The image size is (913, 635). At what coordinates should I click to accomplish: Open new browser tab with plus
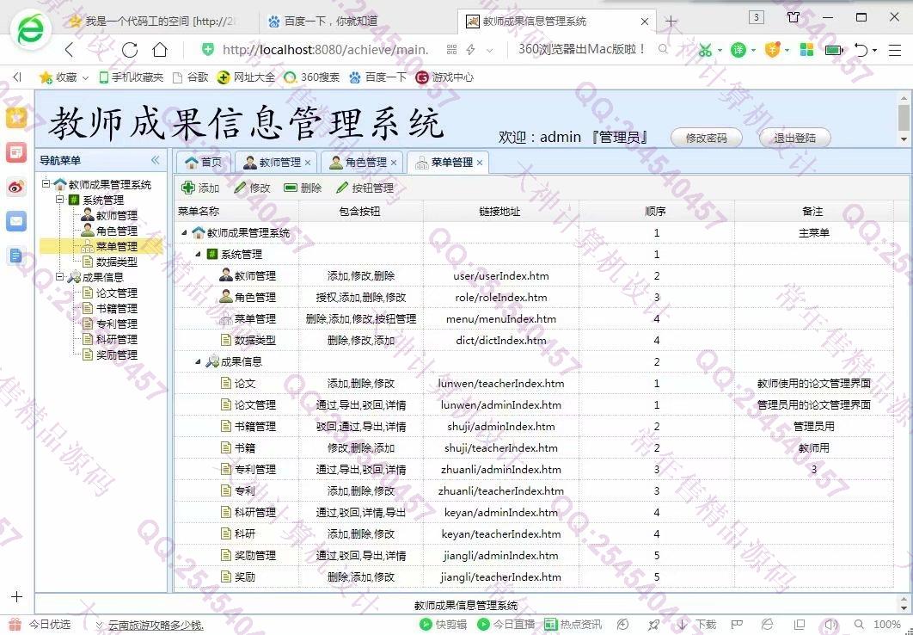coord(671,22)
